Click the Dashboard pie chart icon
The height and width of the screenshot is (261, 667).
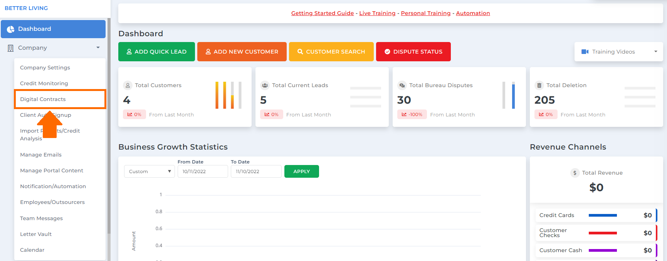[x=10, y=29]
